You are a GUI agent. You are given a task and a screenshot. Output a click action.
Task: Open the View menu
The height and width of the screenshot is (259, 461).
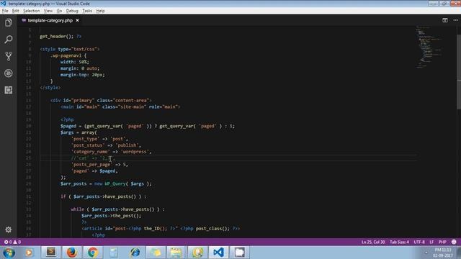48,11
